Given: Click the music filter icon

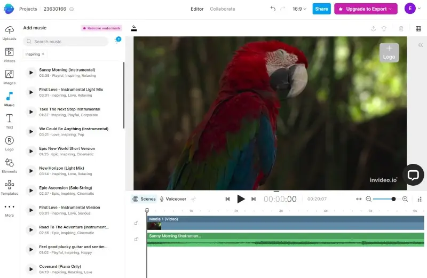Looking at the screenshot, I should [117, 41].
